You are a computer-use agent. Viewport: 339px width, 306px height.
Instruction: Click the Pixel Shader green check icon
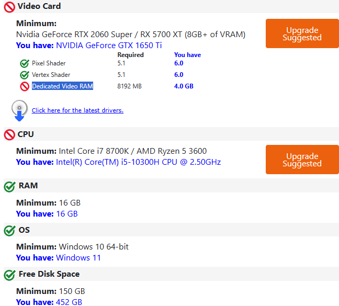click(25, 63)
